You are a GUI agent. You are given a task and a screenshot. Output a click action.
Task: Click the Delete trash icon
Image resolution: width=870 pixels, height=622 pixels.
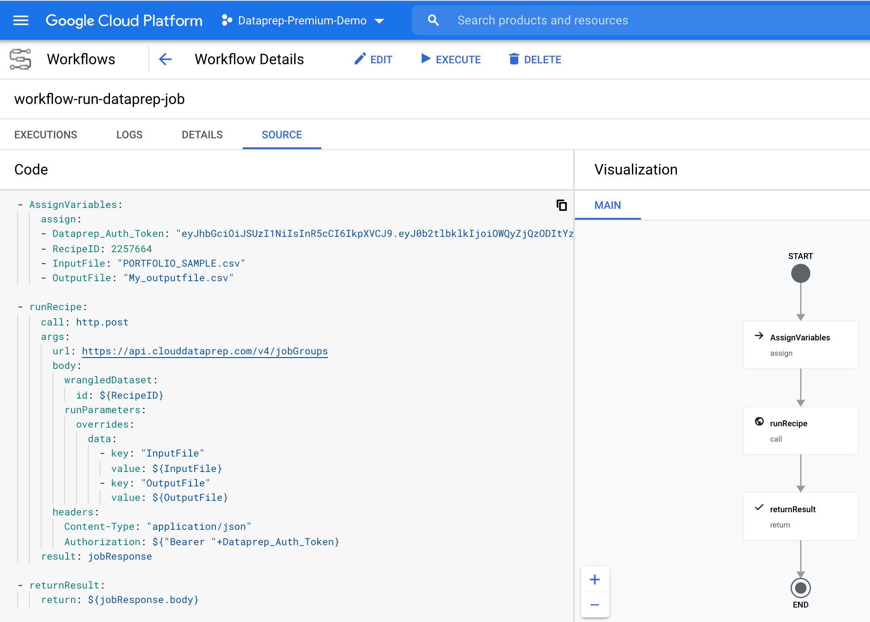coord(514,59)
